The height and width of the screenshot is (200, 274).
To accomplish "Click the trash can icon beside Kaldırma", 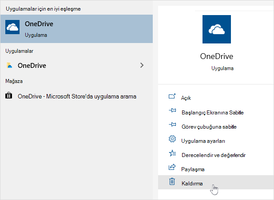I will pos(172,181).
